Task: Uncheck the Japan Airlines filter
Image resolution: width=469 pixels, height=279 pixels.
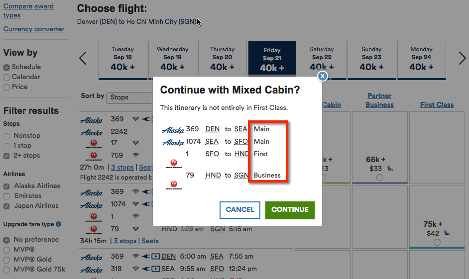Action: click(6, 206)
